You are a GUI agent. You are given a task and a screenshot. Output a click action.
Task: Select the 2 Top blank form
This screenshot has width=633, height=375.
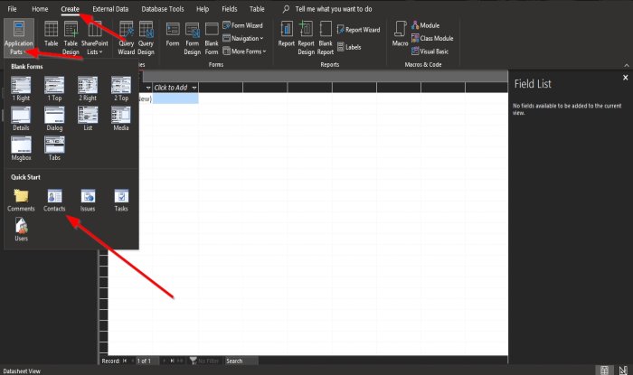(x=121, y=89)
